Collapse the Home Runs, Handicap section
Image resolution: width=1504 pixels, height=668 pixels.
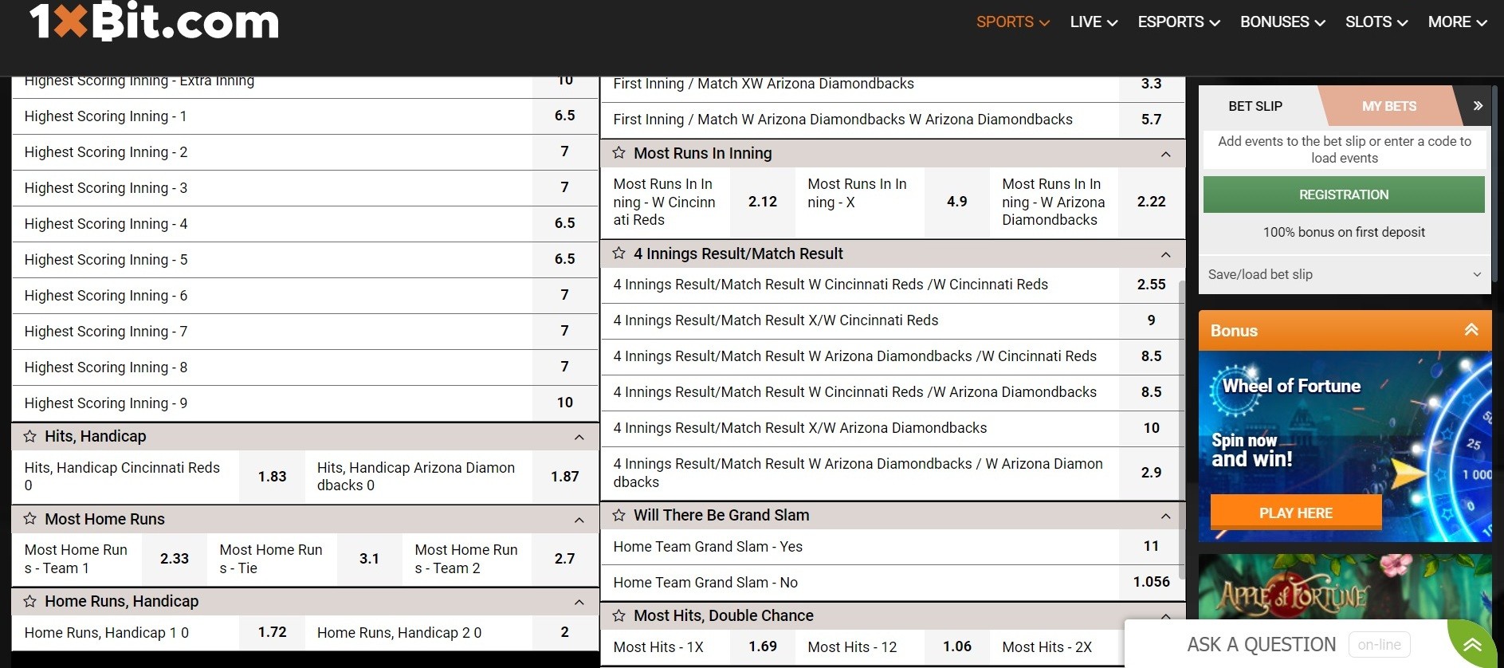pyautogui.click(x=579, y=602)
